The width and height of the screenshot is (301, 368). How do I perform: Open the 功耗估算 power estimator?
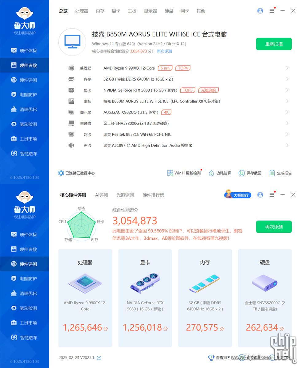220,173
